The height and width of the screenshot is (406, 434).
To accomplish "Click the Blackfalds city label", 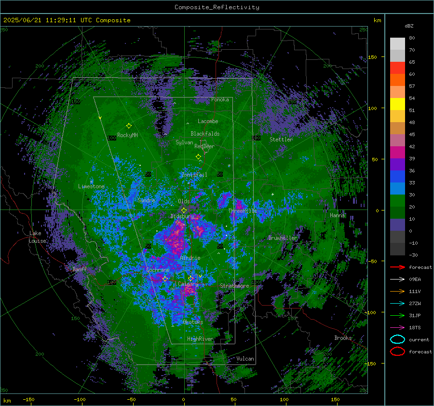I will tap(205, 134).
